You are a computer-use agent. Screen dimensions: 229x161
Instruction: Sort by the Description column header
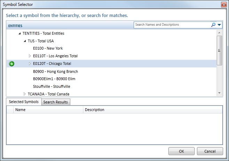click(x=94, y=110)
